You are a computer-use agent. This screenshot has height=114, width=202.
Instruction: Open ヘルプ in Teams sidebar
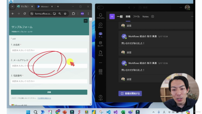pos(100,98)
